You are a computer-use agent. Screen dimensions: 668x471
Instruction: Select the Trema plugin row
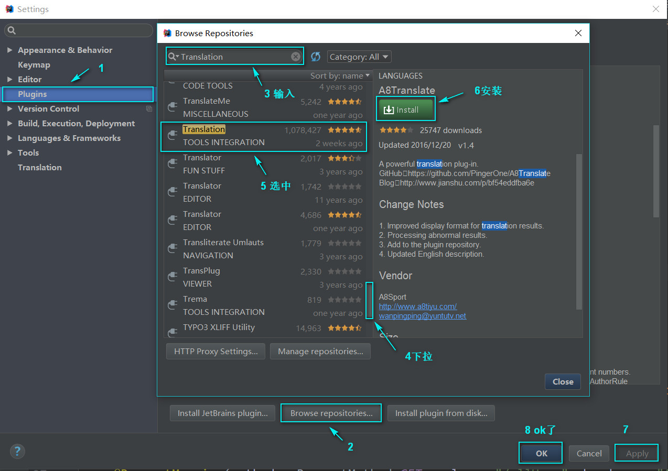[x=265, y=305]
